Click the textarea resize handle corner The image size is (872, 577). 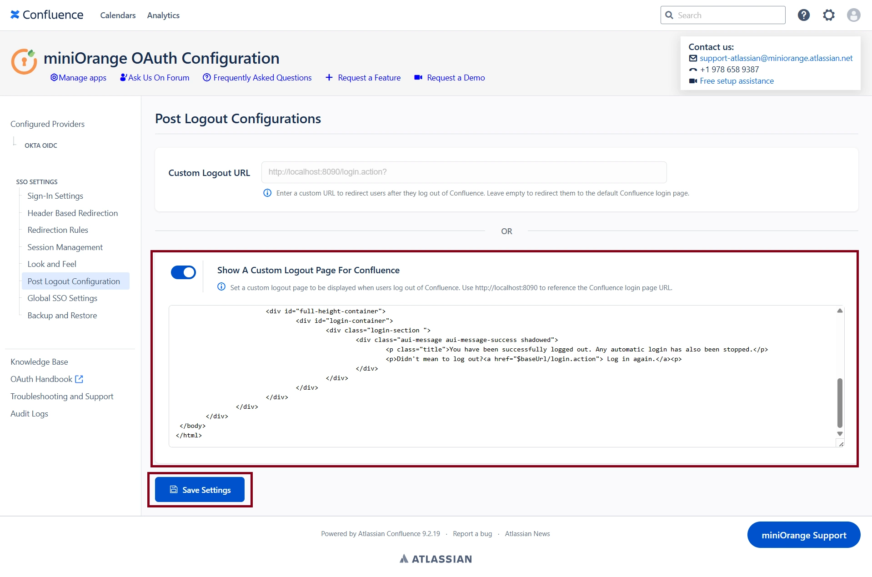coord(841,443)
